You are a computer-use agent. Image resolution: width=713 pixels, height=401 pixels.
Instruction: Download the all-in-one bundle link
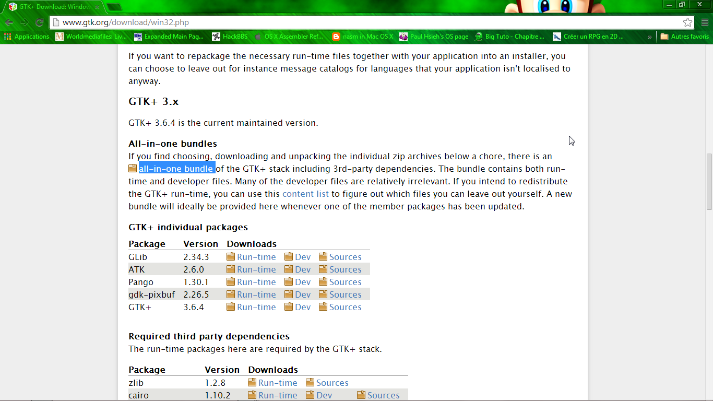[176, 169]
